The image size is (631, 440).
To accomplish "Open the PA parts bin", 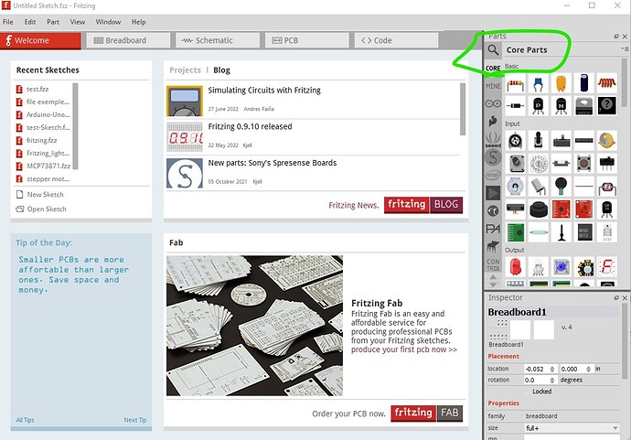I will tap(493, 229).
